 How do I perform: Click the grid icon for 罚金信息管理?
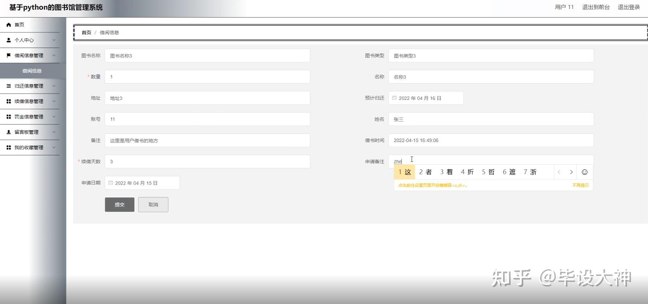click(x=9, y=117)
